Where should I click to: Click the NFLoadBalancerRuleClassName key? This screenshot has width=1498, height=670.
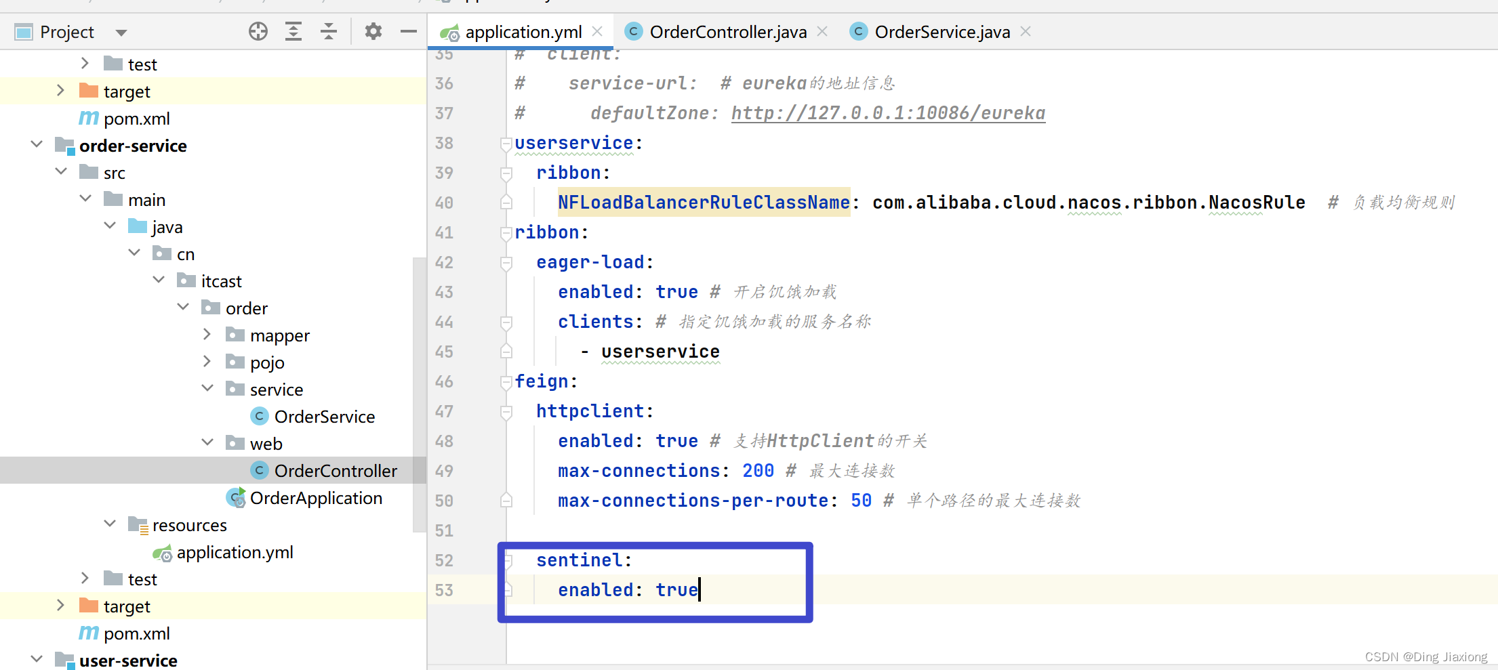704,202
